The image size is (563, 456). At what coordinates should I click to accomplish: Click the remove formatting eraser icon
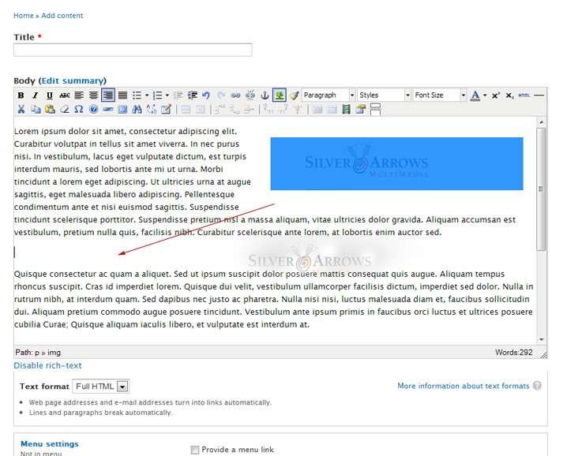pyautogui.click(x=65, y=109)
